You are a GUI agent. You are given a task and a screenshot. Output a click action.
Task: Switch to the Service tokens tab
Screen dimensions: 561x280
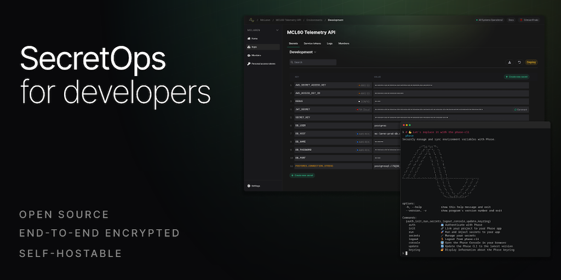pyautogui.click(x=312, y=44)
